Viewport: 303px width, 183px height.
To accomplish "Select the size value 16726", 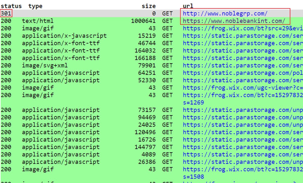I will click(147, 139).
